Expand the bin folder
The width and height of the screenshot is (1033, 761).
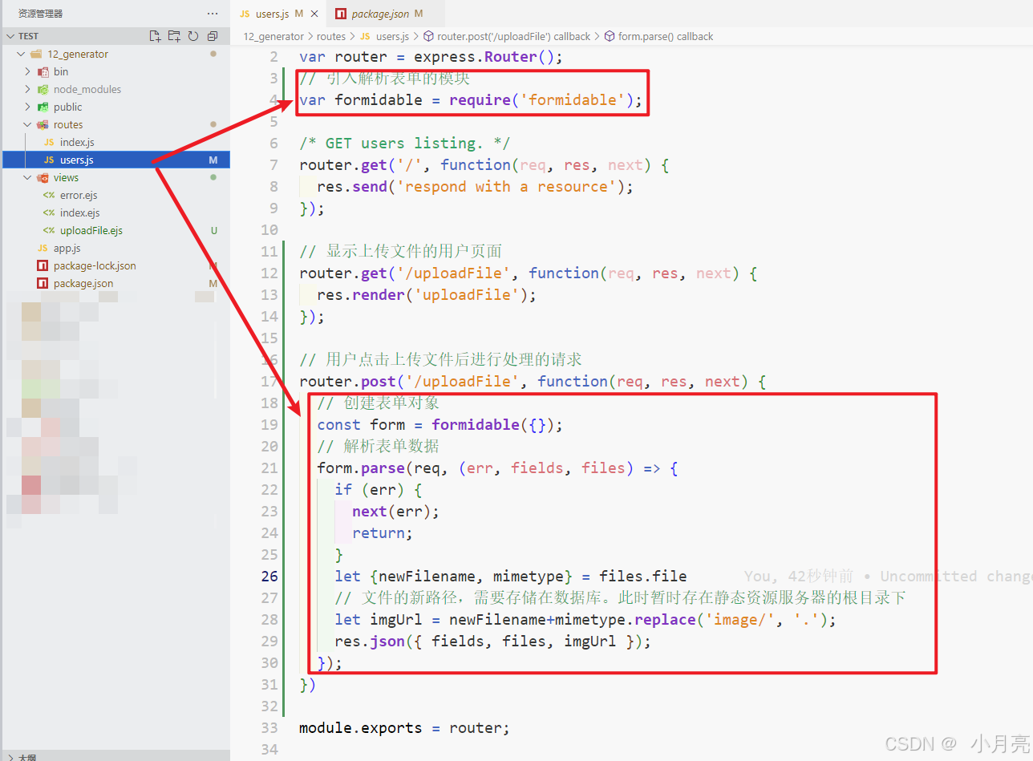tap(27, 71)
